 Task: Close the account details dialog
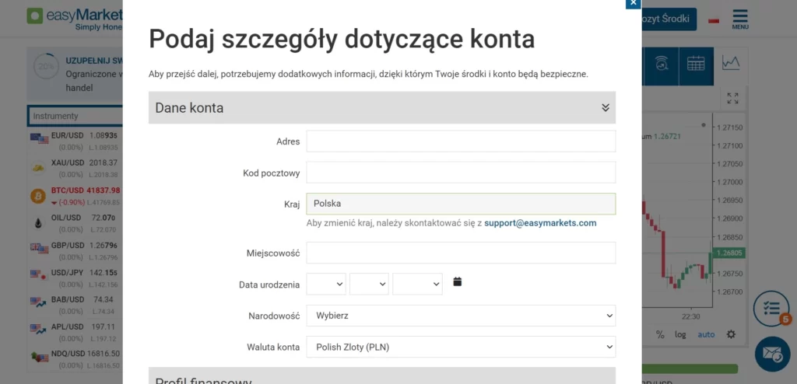[634, 3]
